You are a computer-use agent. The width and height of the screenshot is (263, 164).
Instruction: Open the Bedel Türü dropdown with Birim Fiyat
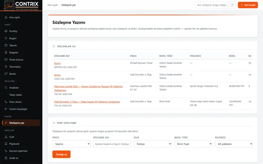pos(193,144)
